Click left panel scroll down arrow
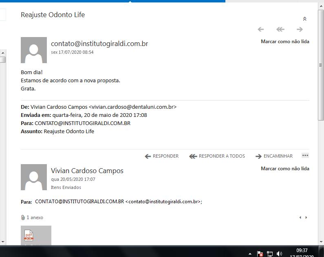 (x=3, y=242)
